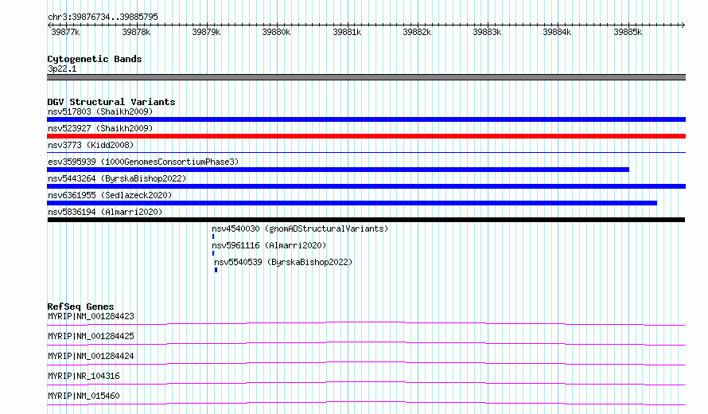708x414 pixels.
Task: Open variant nsv523927 (Shaikh2009) label
Action: 100,128
